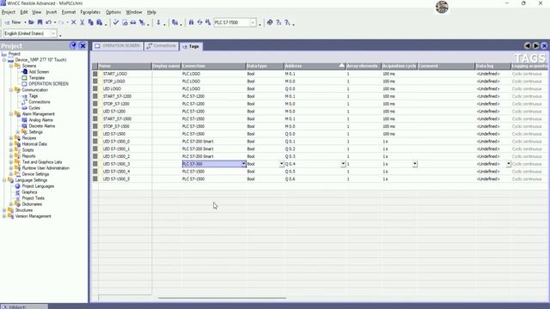Click the New project toolbar button
550x309 pixels.
[13, 22]
